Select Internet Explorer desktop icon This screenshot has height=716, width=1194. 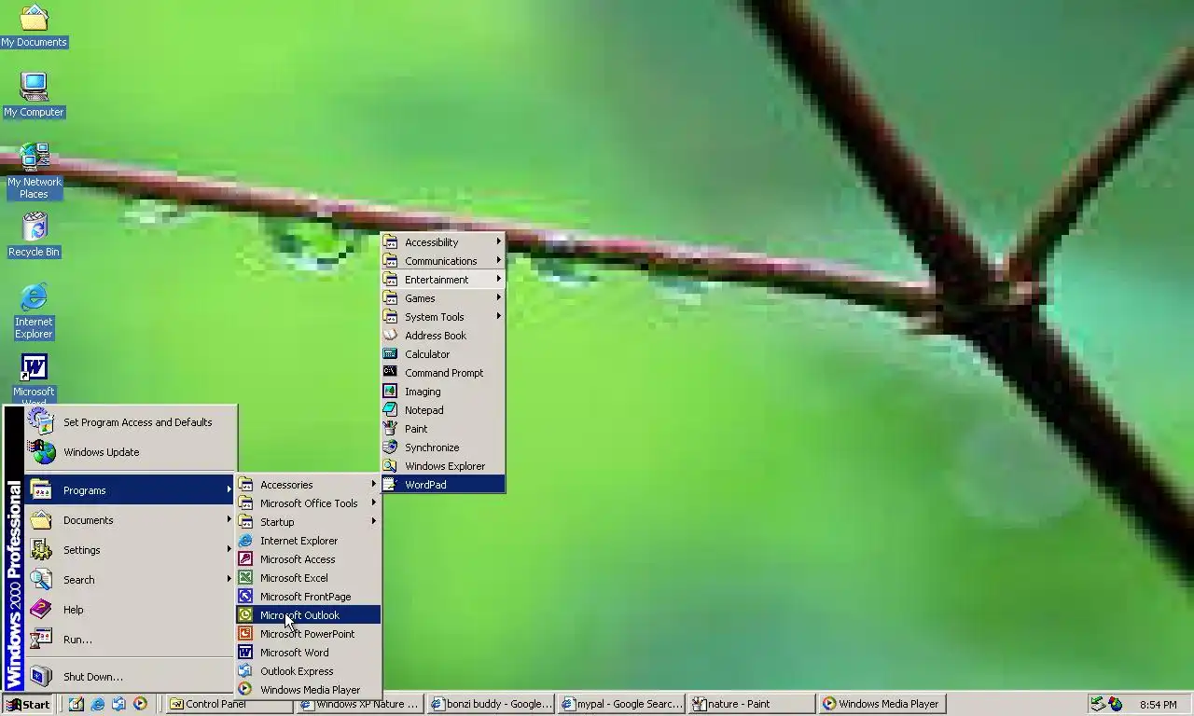(x=34, y=311)
